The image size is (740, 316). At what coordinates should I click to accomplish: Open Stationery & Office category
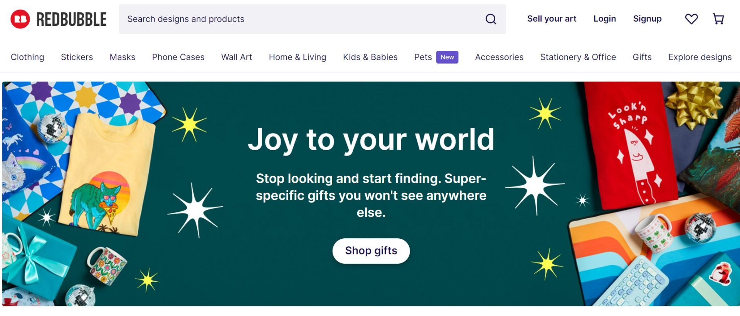point(578,57)
